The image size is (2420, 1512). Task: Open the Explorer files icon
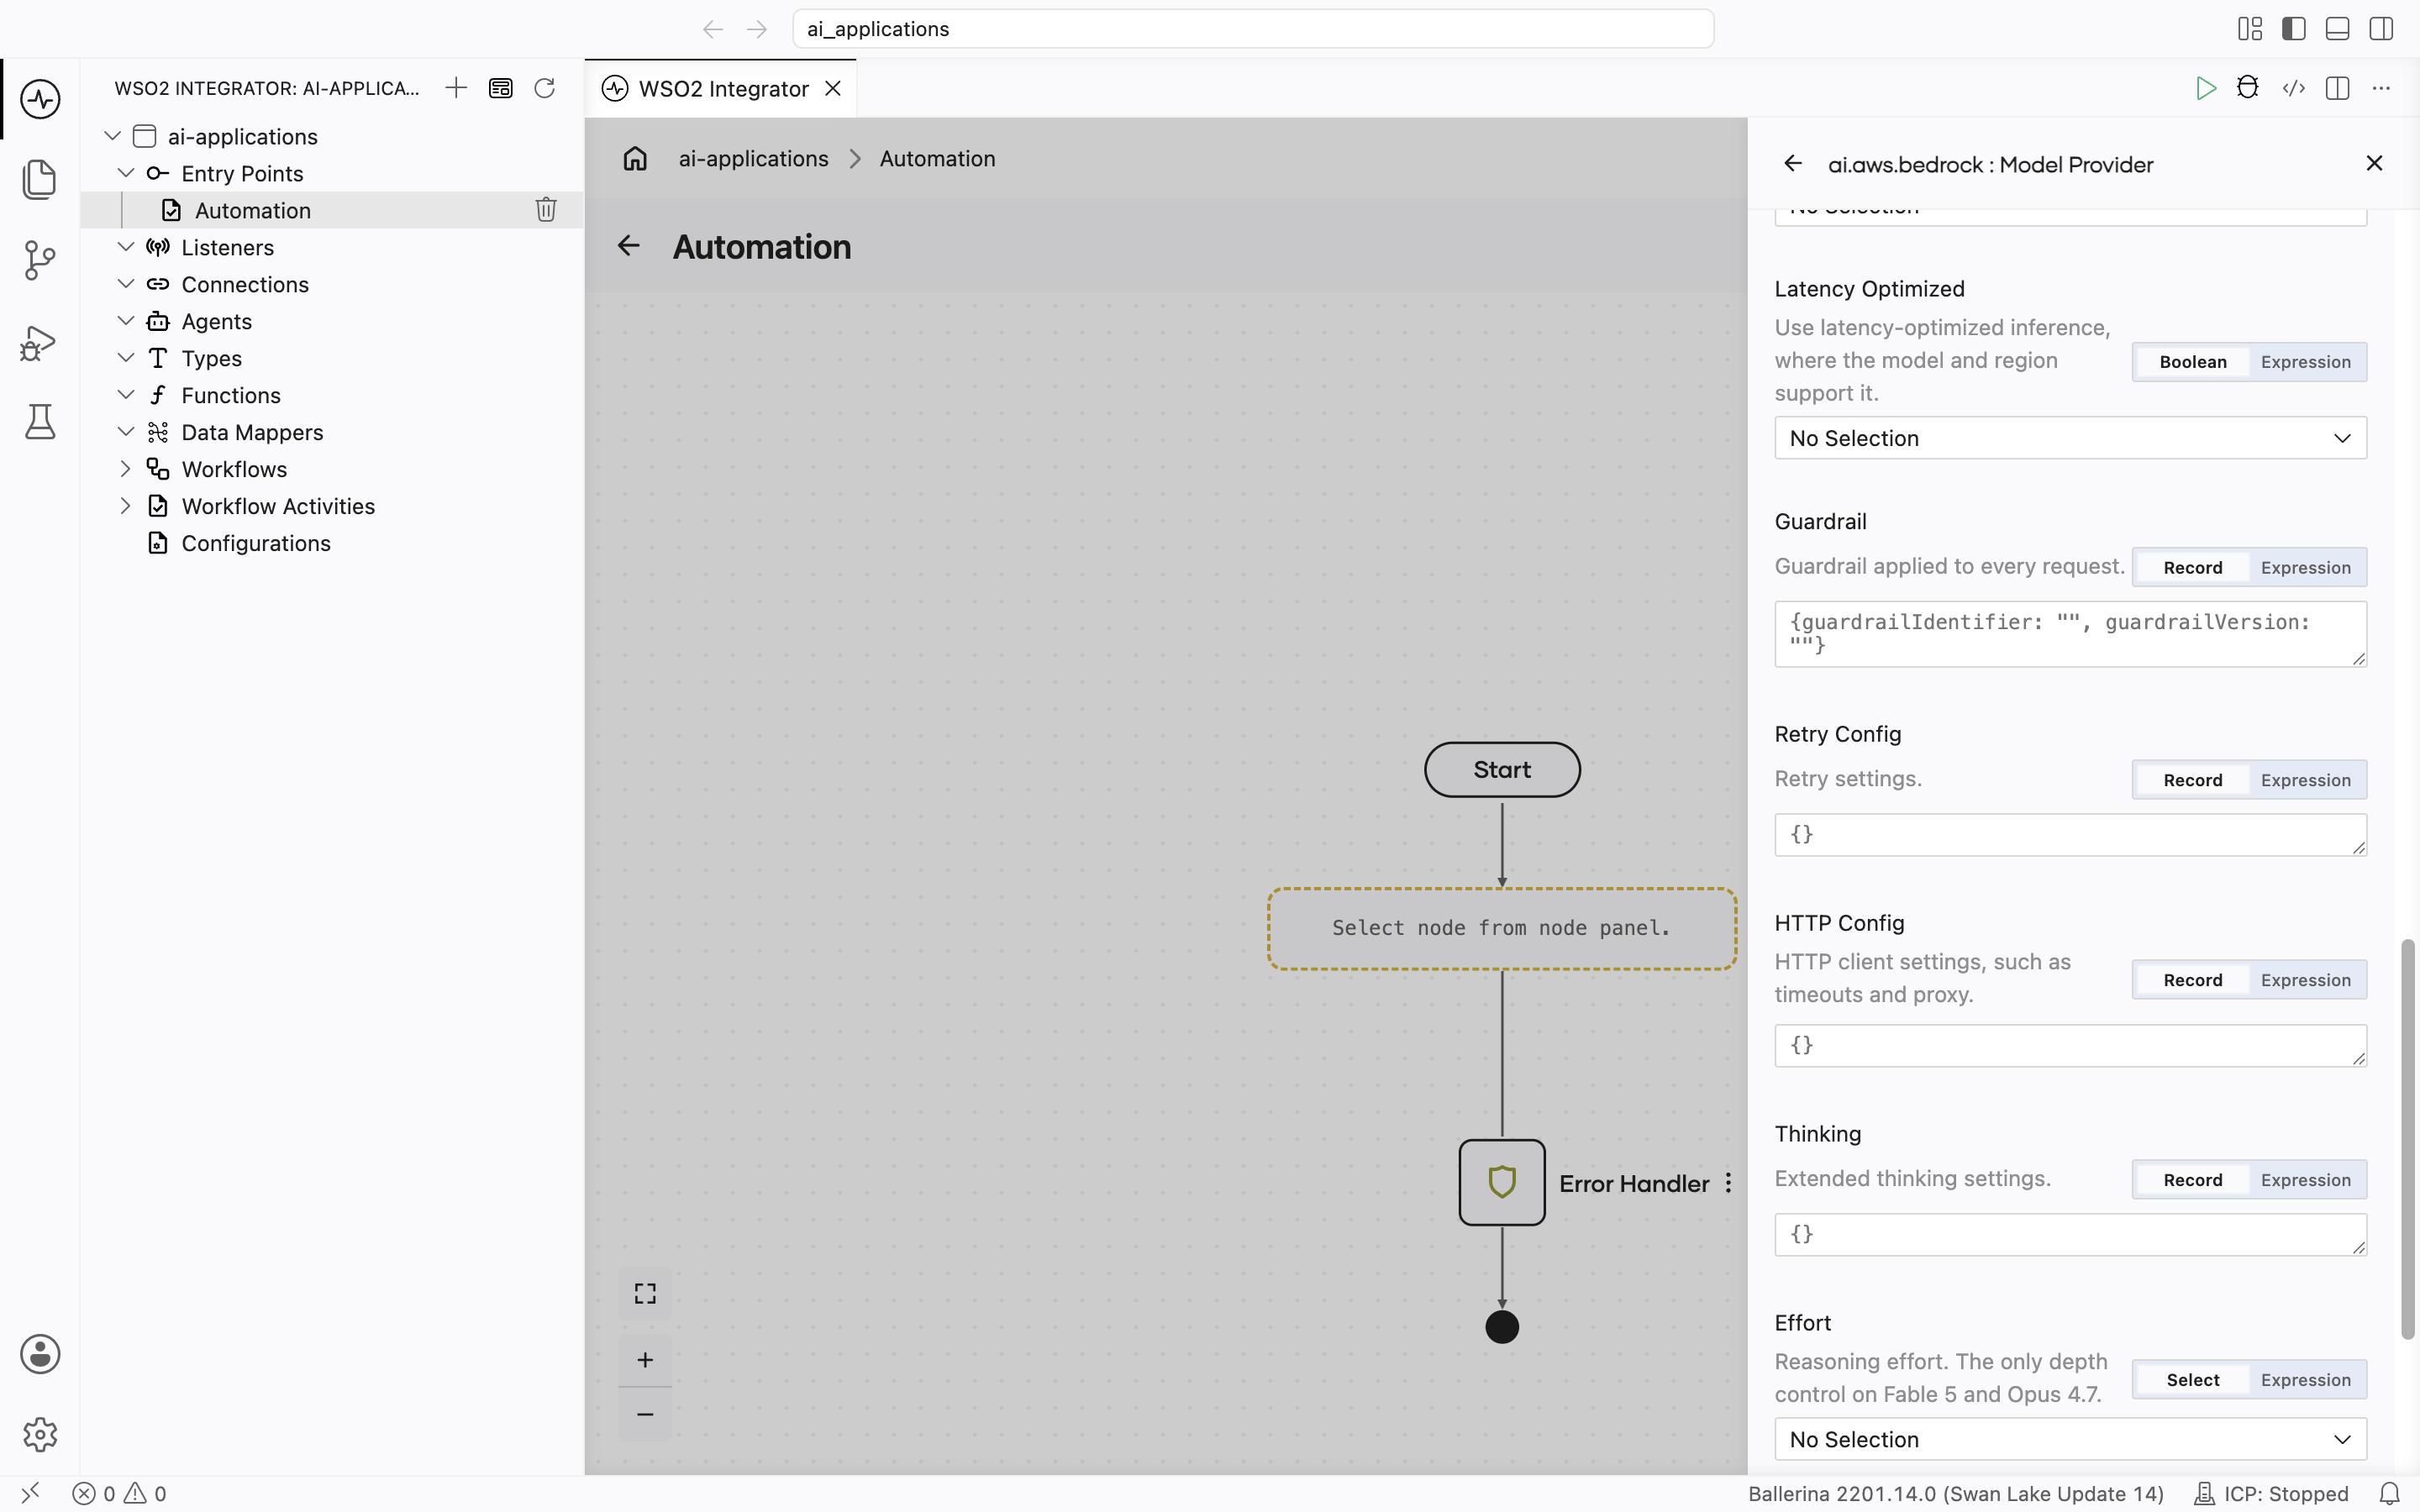40,179
